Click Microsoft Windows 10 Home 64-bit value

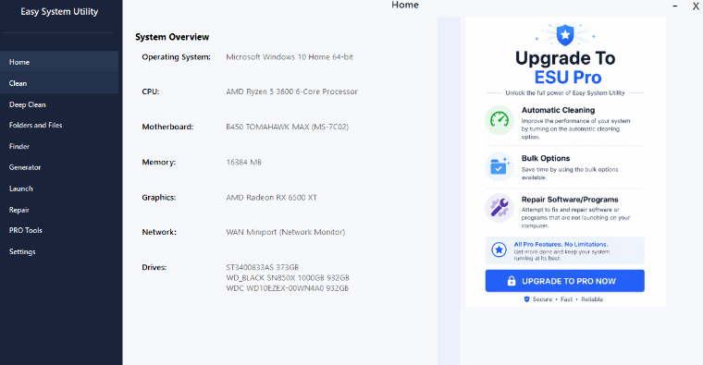pyautogui.click(x=290, y=57)
